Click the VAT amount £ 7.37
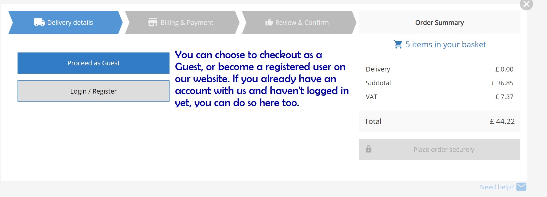 [x=504, y=97]
